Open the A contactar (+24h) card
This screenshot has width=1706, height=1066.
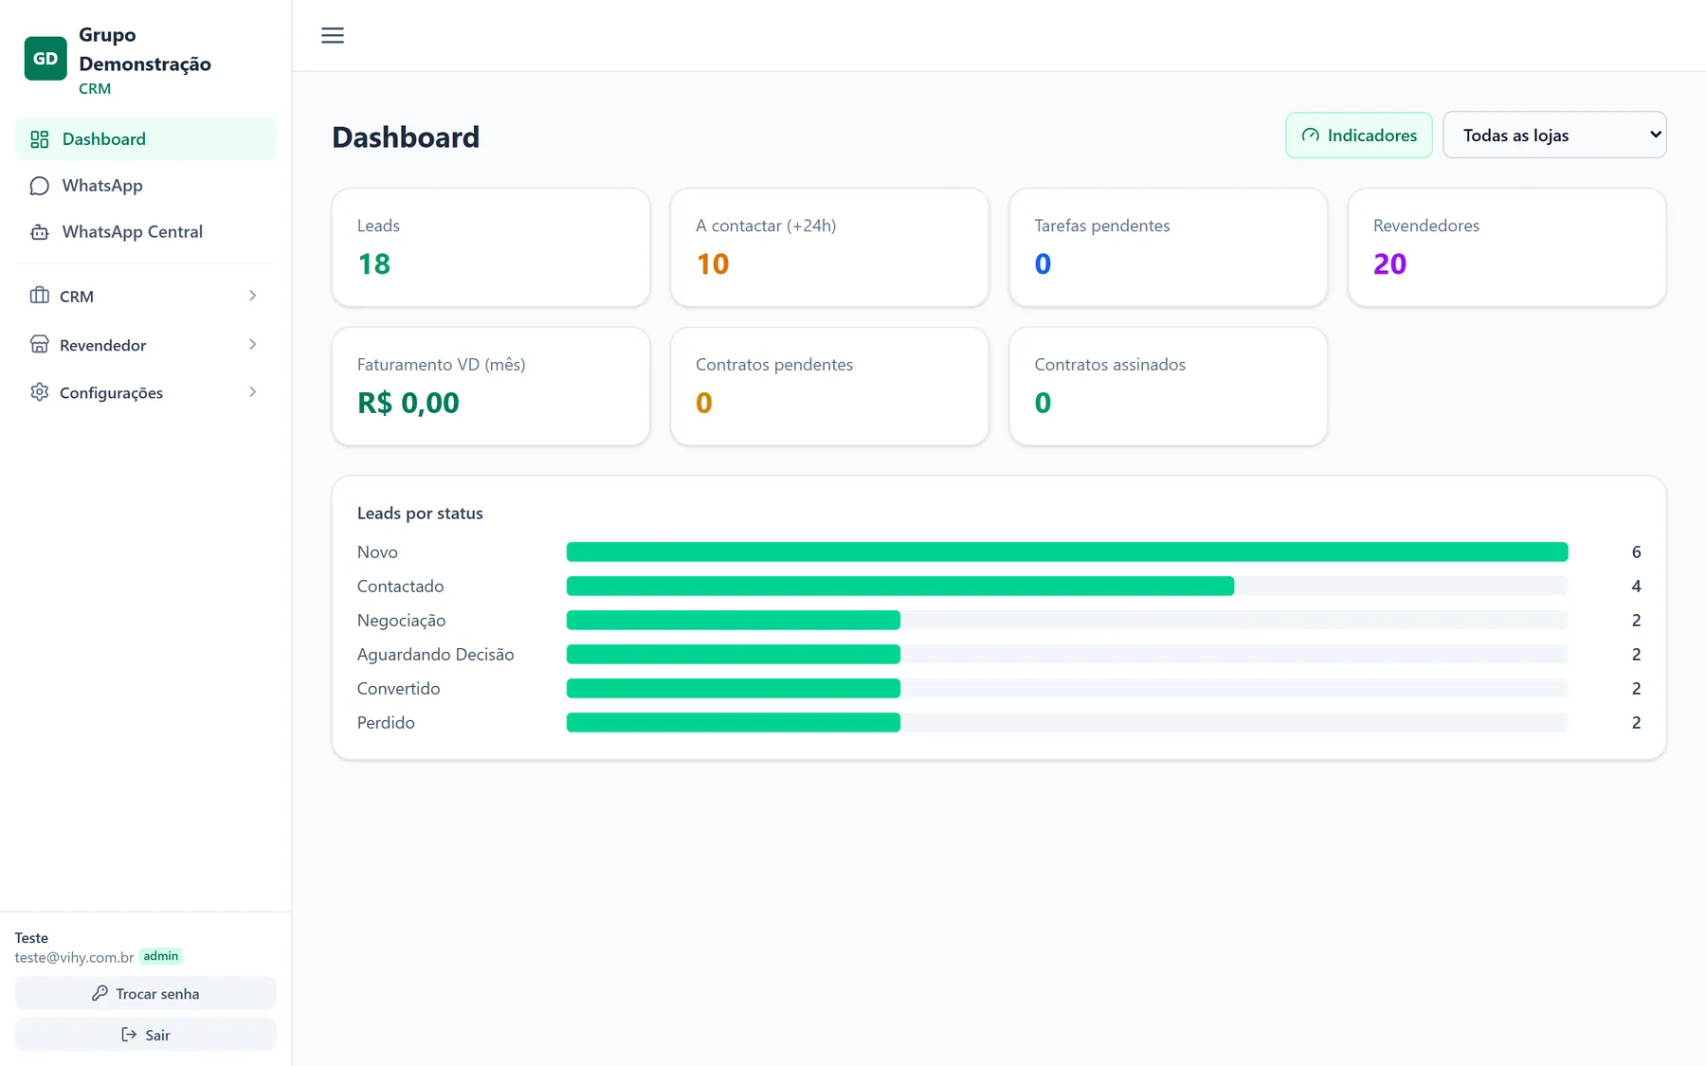point(829,247)
